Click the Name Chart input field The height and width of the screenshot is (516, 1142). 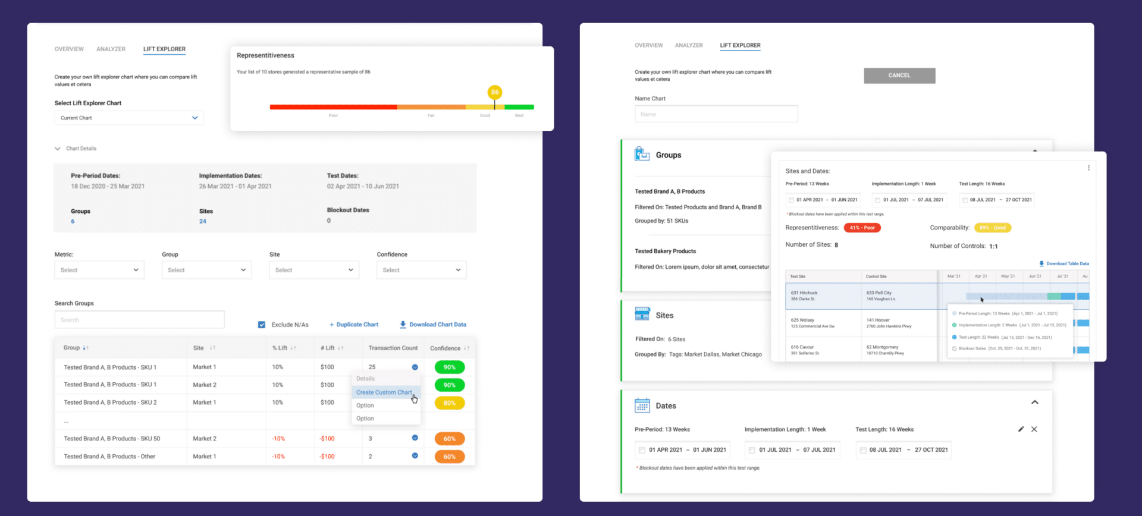click(716, 114)
